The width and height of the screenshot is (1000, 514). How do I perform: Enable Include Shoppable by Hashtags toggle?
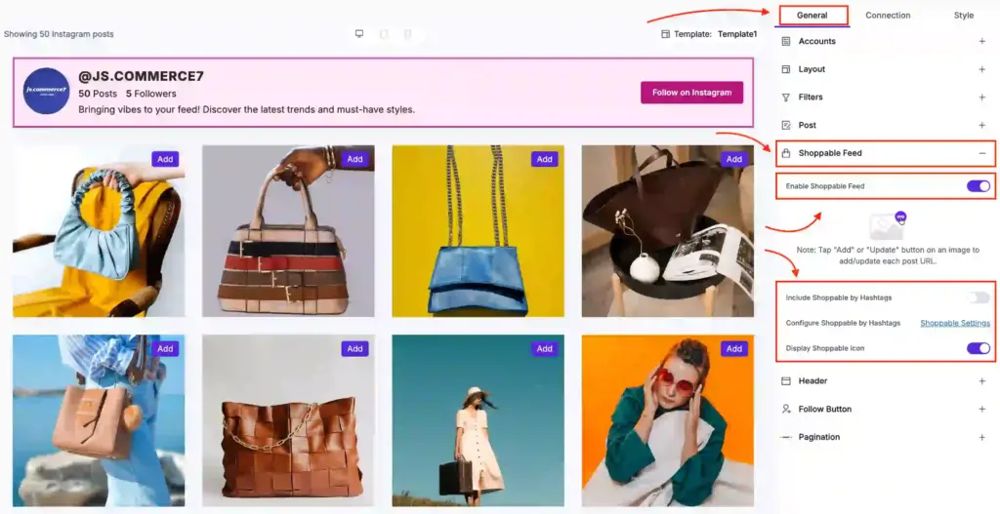(978, 297)
